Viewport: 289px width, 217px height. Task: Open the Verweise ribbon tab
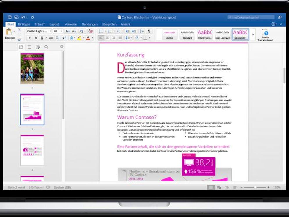(71, 24)
